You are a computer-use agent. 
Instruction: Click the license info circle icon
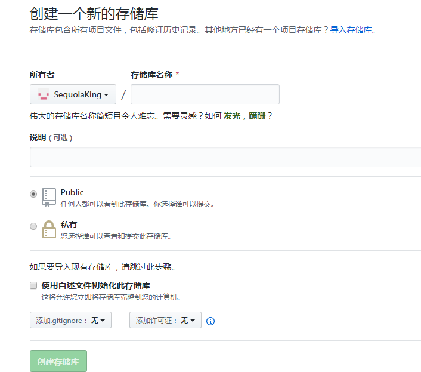[210, 321]
